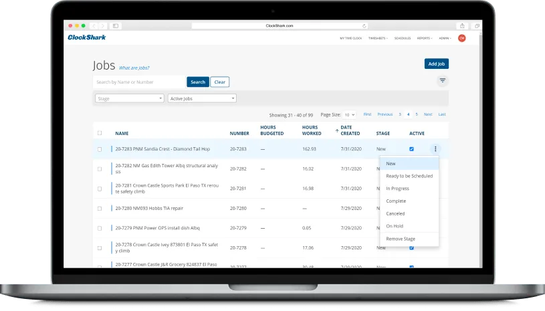545x311 pixels.
Task: Change the Page Size dropdown
Action: [349, 114]
